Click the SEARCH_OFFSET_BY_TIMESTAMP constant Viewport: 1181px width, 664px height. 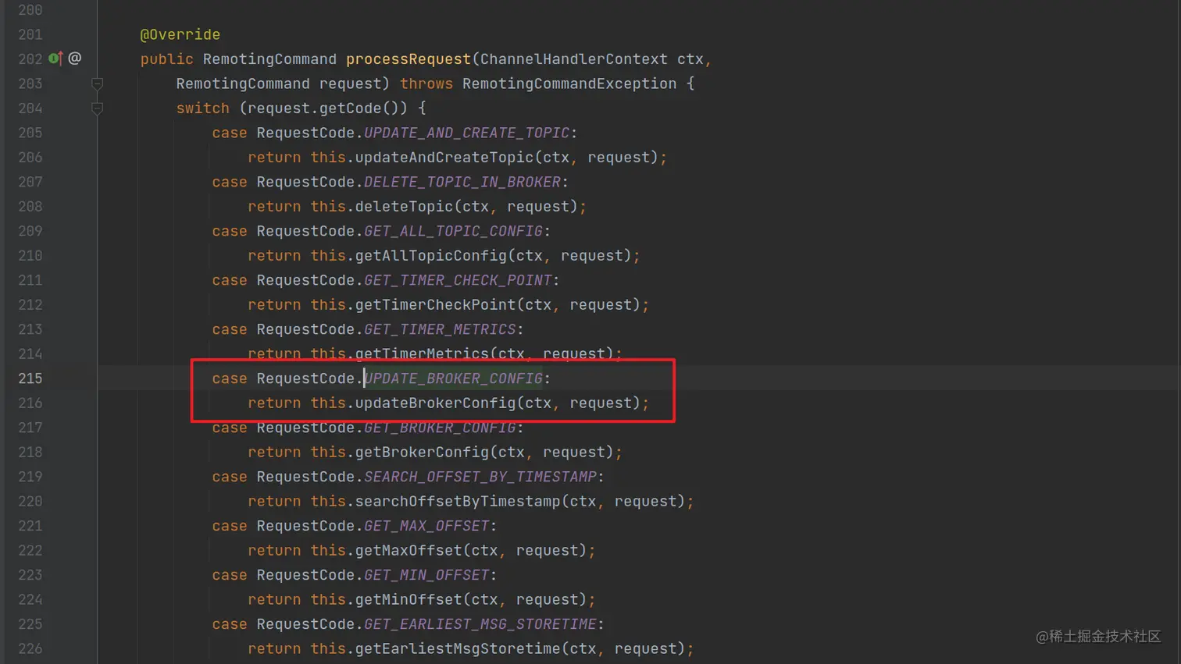[x=480, y=477]
